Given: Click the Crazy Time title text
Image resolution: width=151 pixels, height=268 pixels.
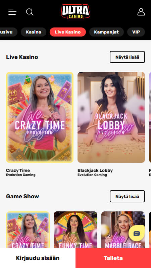Looking at the screenshot, I should coord(18,171).
